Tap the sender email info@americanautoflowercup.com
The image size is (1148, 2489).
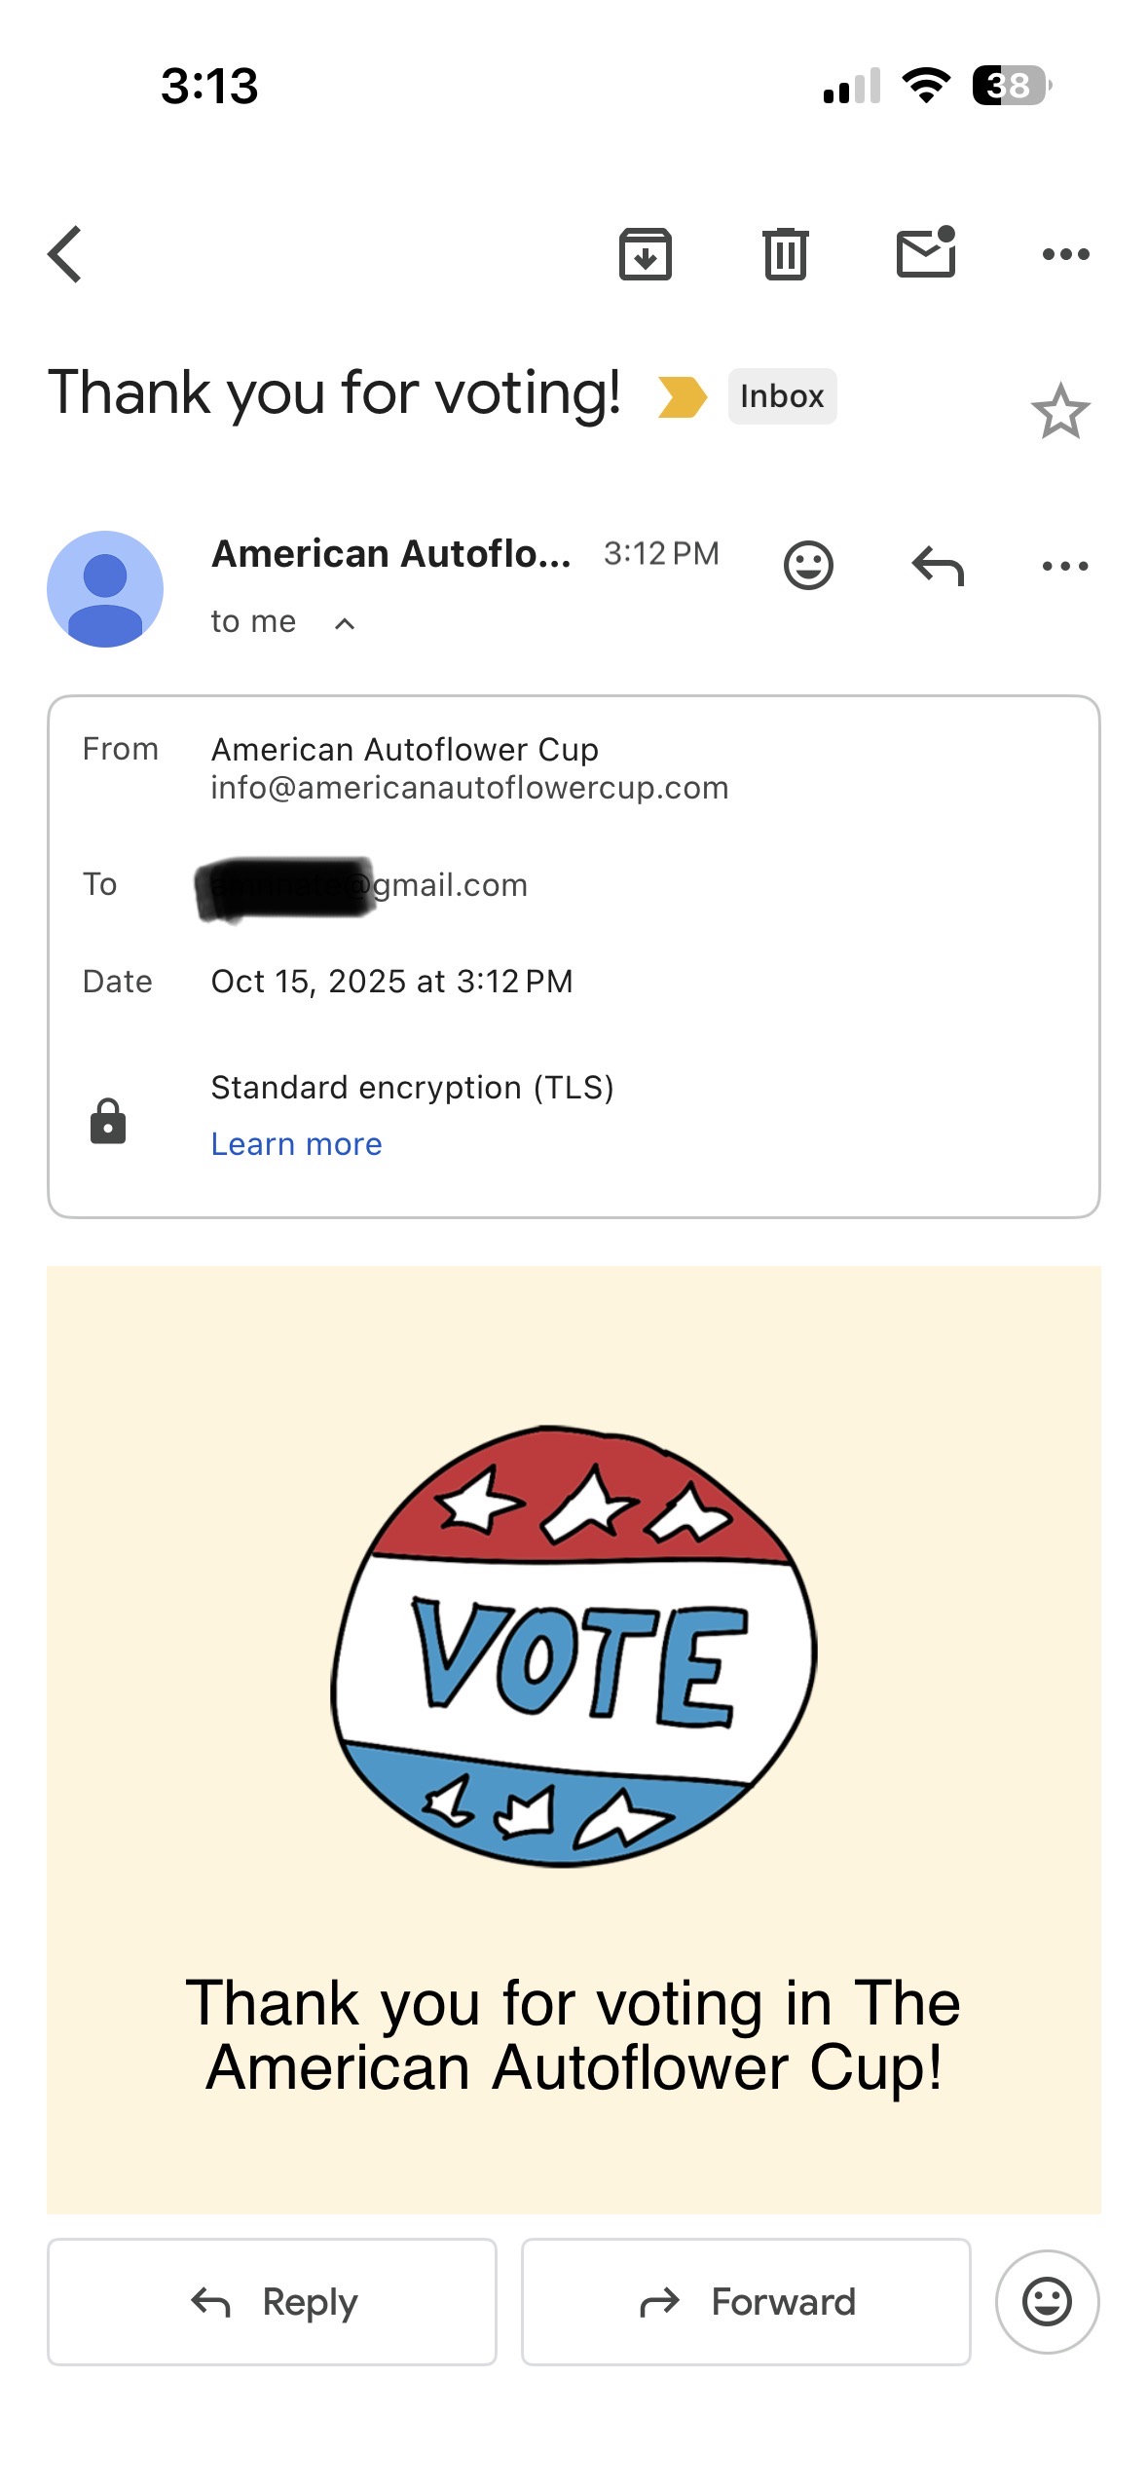[x=469, y=788]
